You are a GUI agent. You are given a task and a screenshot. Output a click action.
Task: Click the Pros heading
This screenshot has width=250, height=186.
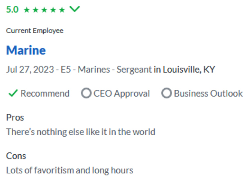coord(15,117)
